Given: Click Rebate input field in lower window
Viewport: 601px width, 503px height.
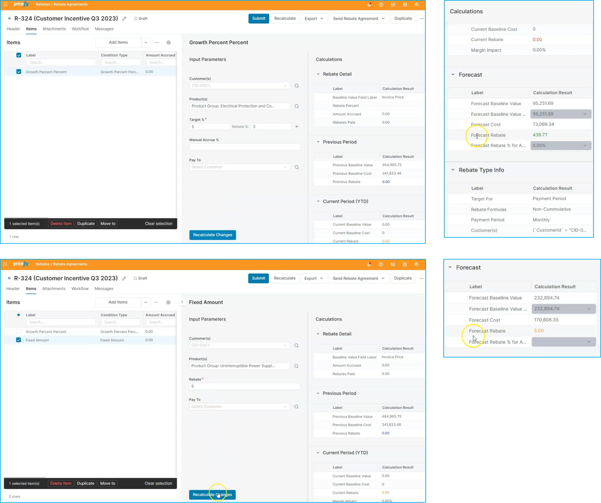Looking at the screenshot, I should [244, 386].
